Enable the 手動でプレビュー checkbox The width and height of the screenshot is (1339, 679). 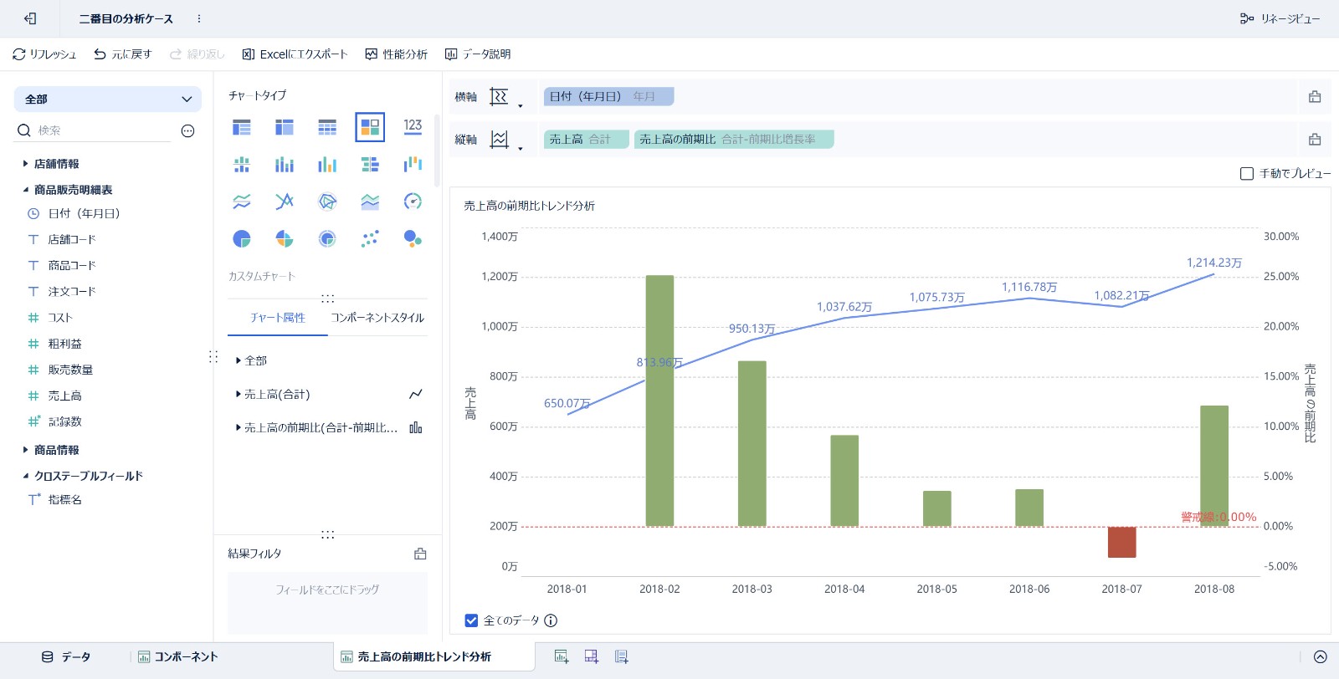click(1247, 173)
